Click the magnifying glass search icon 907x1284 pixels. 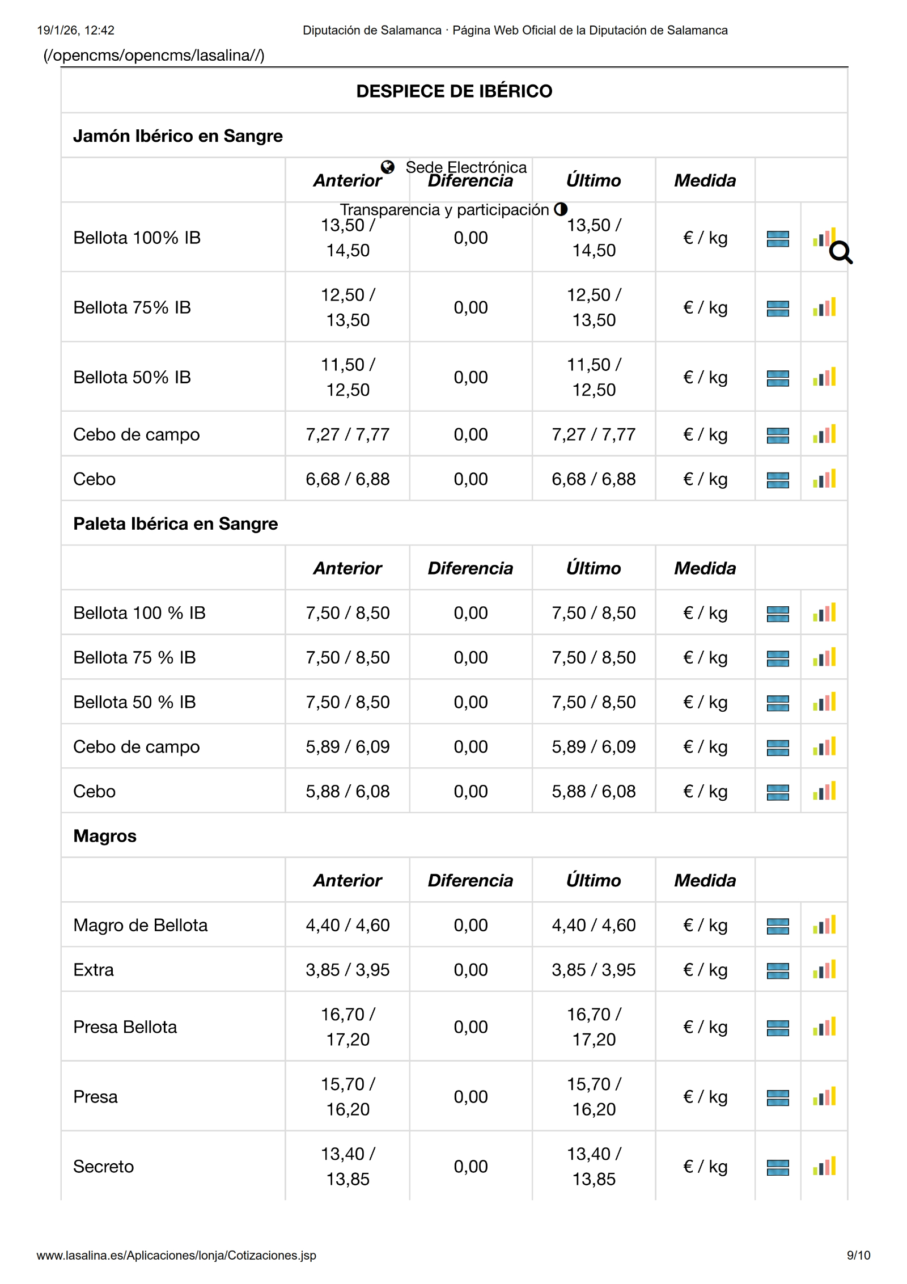pyautogui.click(x=840, y=252)
